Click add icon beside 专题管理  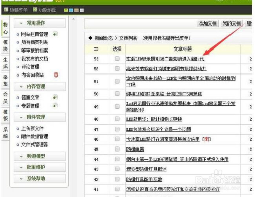55,105
